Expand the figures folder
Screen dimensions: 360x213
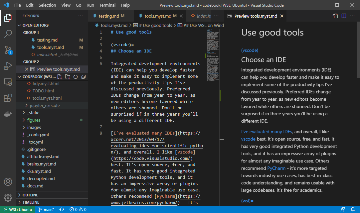[x=52, y=120]
